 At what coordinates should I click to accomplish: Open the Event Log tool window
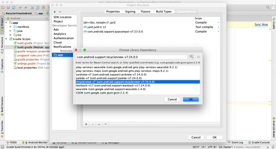point(235,142)
